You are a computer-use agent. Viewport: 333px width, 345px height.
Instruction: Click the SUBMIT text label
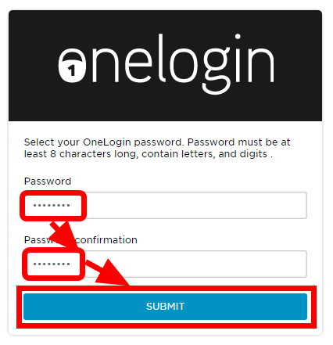click(166, 307)
